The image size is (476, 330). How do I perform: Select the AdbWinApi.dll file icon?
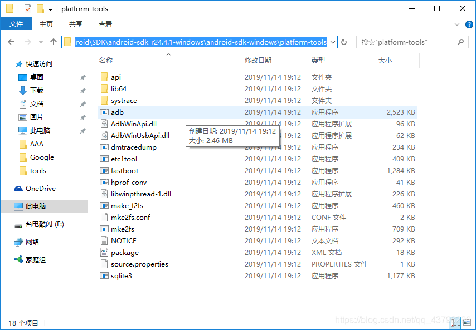[x=104, y=124]
